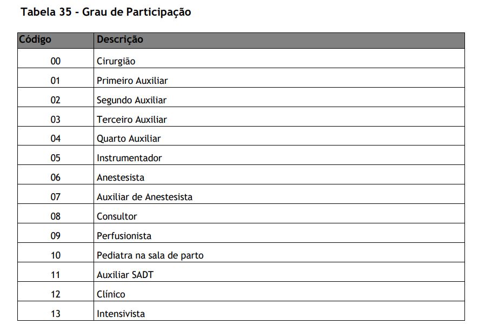Click the table title 'Tabela 35 - Grau de Participação'
Screen dimensions: 485x324
coord(105,12)
